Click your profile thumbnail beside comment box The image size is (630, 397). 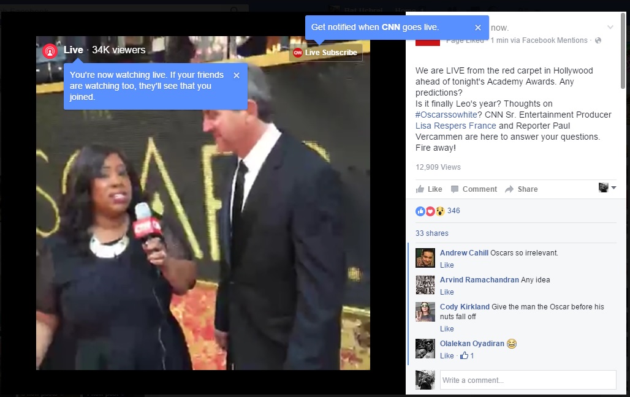pos(425,380)
